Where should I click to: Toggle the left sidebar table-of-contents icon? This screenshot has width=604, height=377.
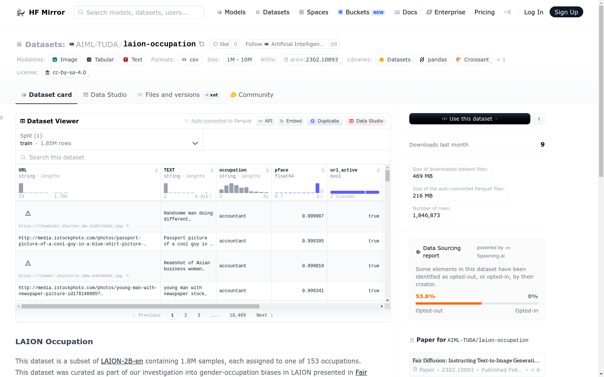point(2,118)
